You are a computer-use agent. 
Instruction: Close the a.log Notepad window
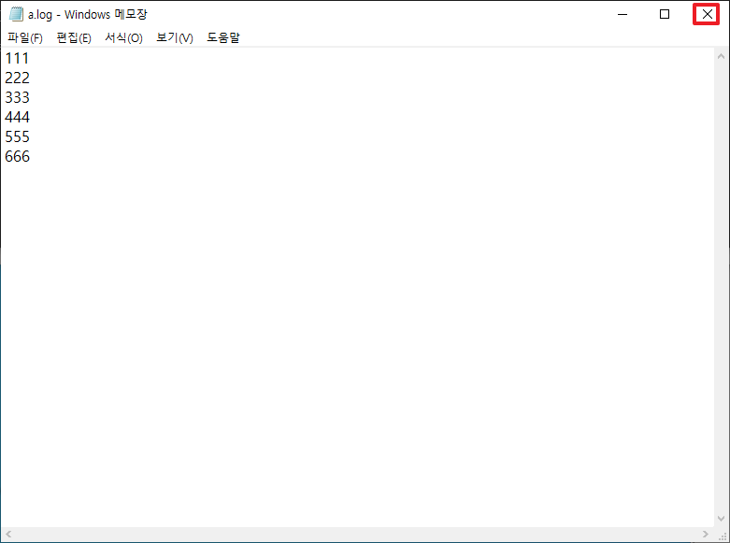(x=707, y=14)
